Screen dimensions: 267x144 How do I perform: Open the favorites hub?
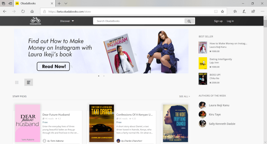coord(235,11)
